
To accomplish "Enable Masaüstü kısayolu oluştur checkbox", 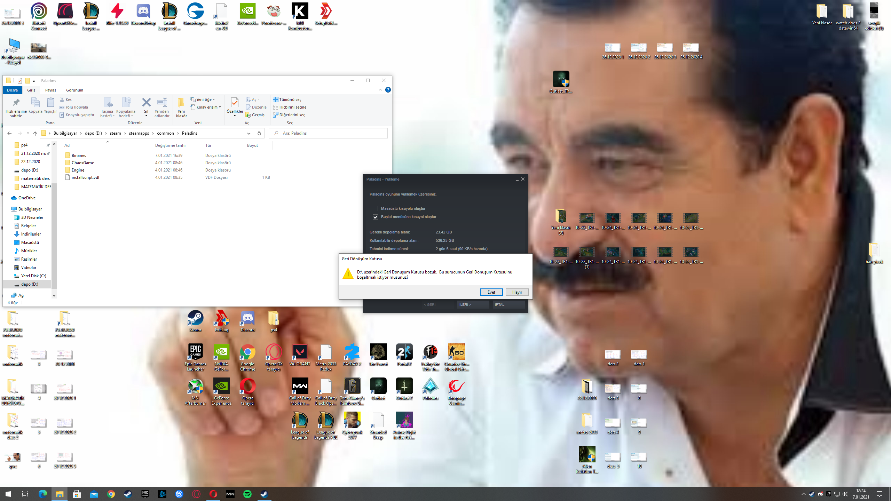I will click(x=375, y=209).
